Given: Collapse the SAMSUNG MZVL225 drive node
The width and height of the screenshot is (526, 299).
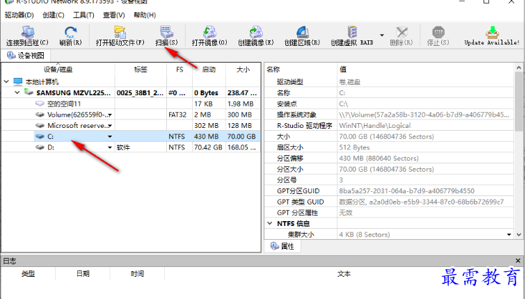Looking at the screenshot, I should pos(17,92).
